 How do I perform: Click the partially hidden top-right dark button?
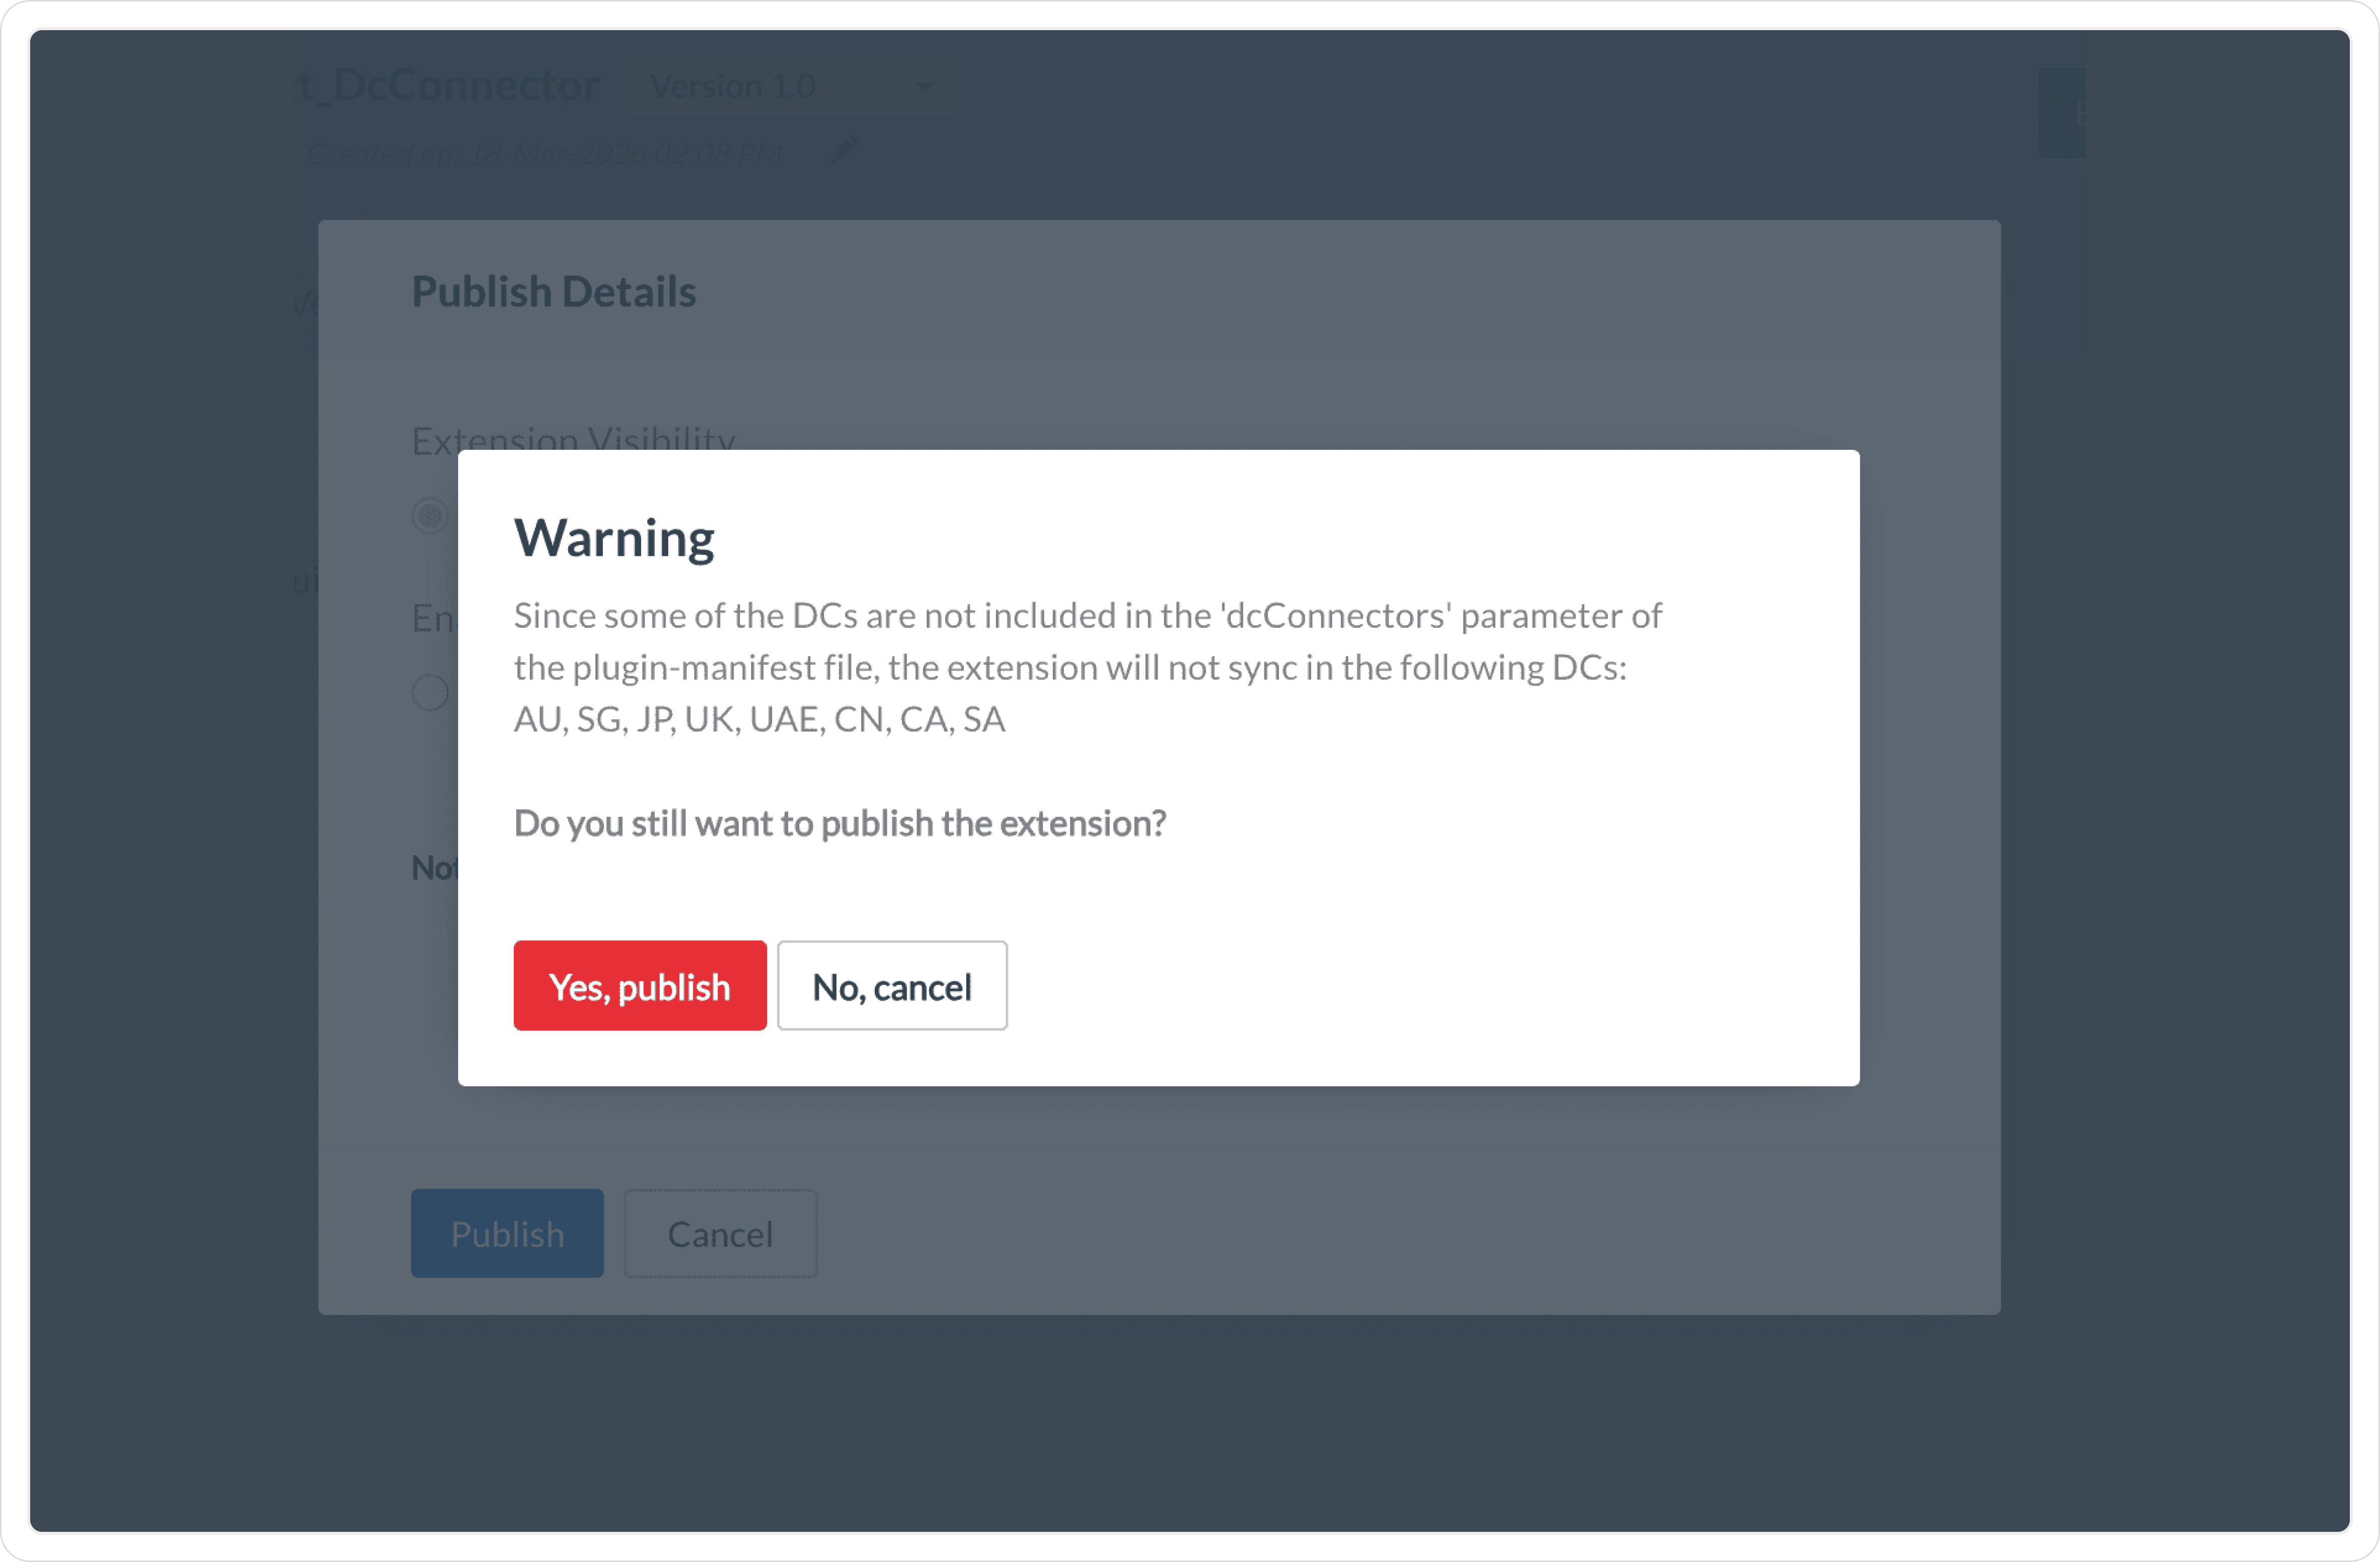coord(2062,113)
